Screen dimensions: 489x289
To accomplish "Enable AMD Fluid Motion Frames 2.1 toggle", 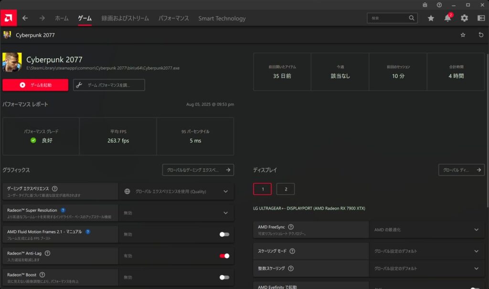I will (224, 234).
